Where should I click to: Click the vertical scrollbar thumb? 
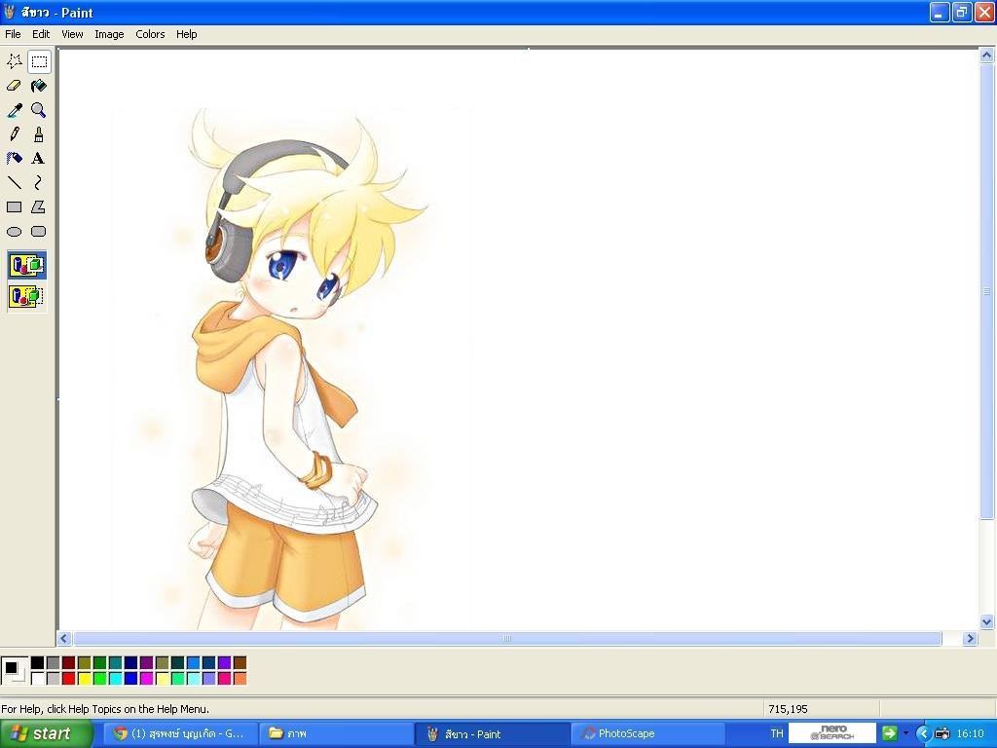(x=987, y=291)
